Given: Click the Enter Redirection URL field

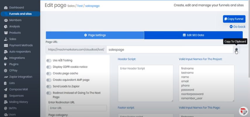Looking at the screenshot, I should tap(77, 108).
